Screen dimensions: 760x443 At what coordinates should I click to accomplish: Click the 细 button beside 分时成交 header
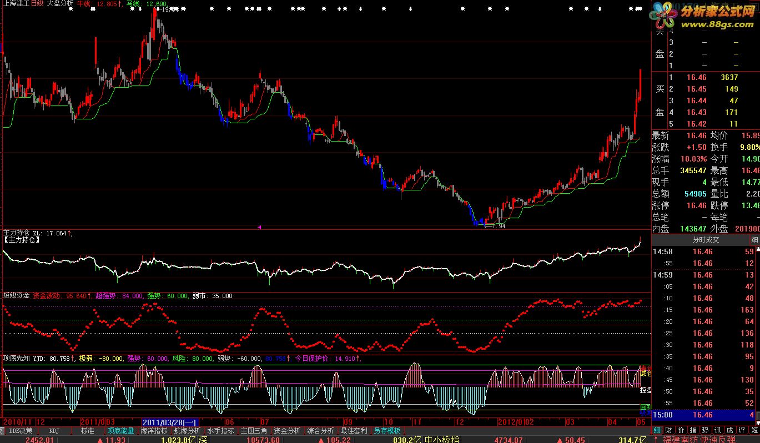coord(754,240)
